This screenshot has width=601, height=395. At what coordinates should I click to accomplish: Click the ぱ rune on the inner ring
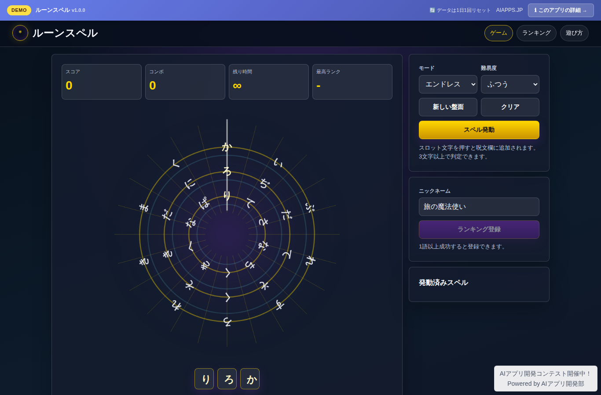pos(204,203)
